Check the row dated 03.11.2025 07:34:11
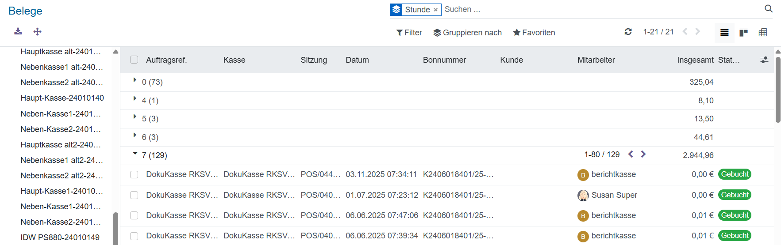The width and height of the screenshot is (781, 245). (x=134, y=175)
